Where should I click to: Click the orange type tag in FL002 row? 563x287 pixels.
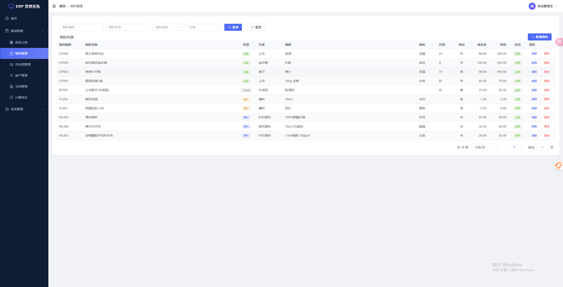click(246, 99)
